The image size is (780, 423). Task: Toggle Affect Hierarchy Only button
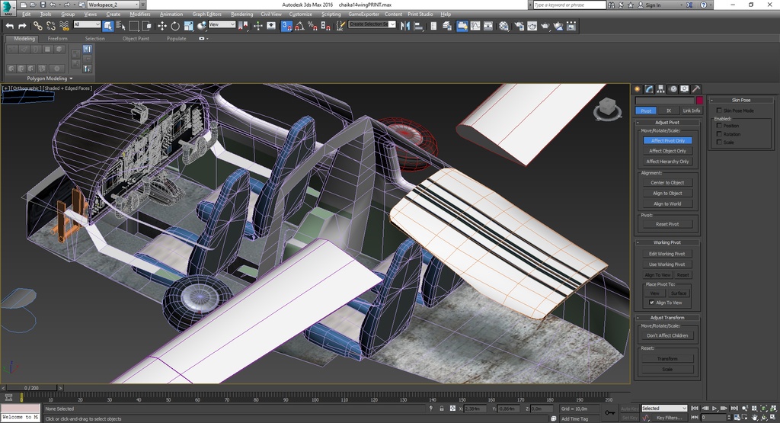click(667, 162)
